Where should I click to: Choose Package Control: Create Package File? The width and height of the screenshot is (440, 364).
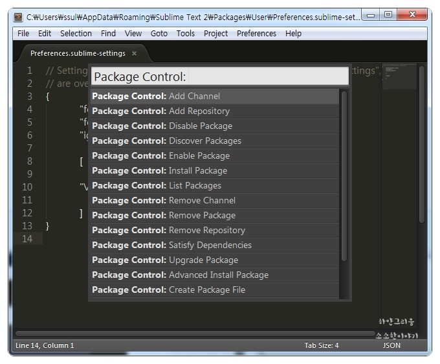point(215,290)
